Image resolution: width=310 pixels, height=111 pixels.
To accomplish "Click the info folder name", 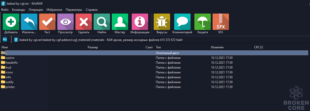I will 8,77.
